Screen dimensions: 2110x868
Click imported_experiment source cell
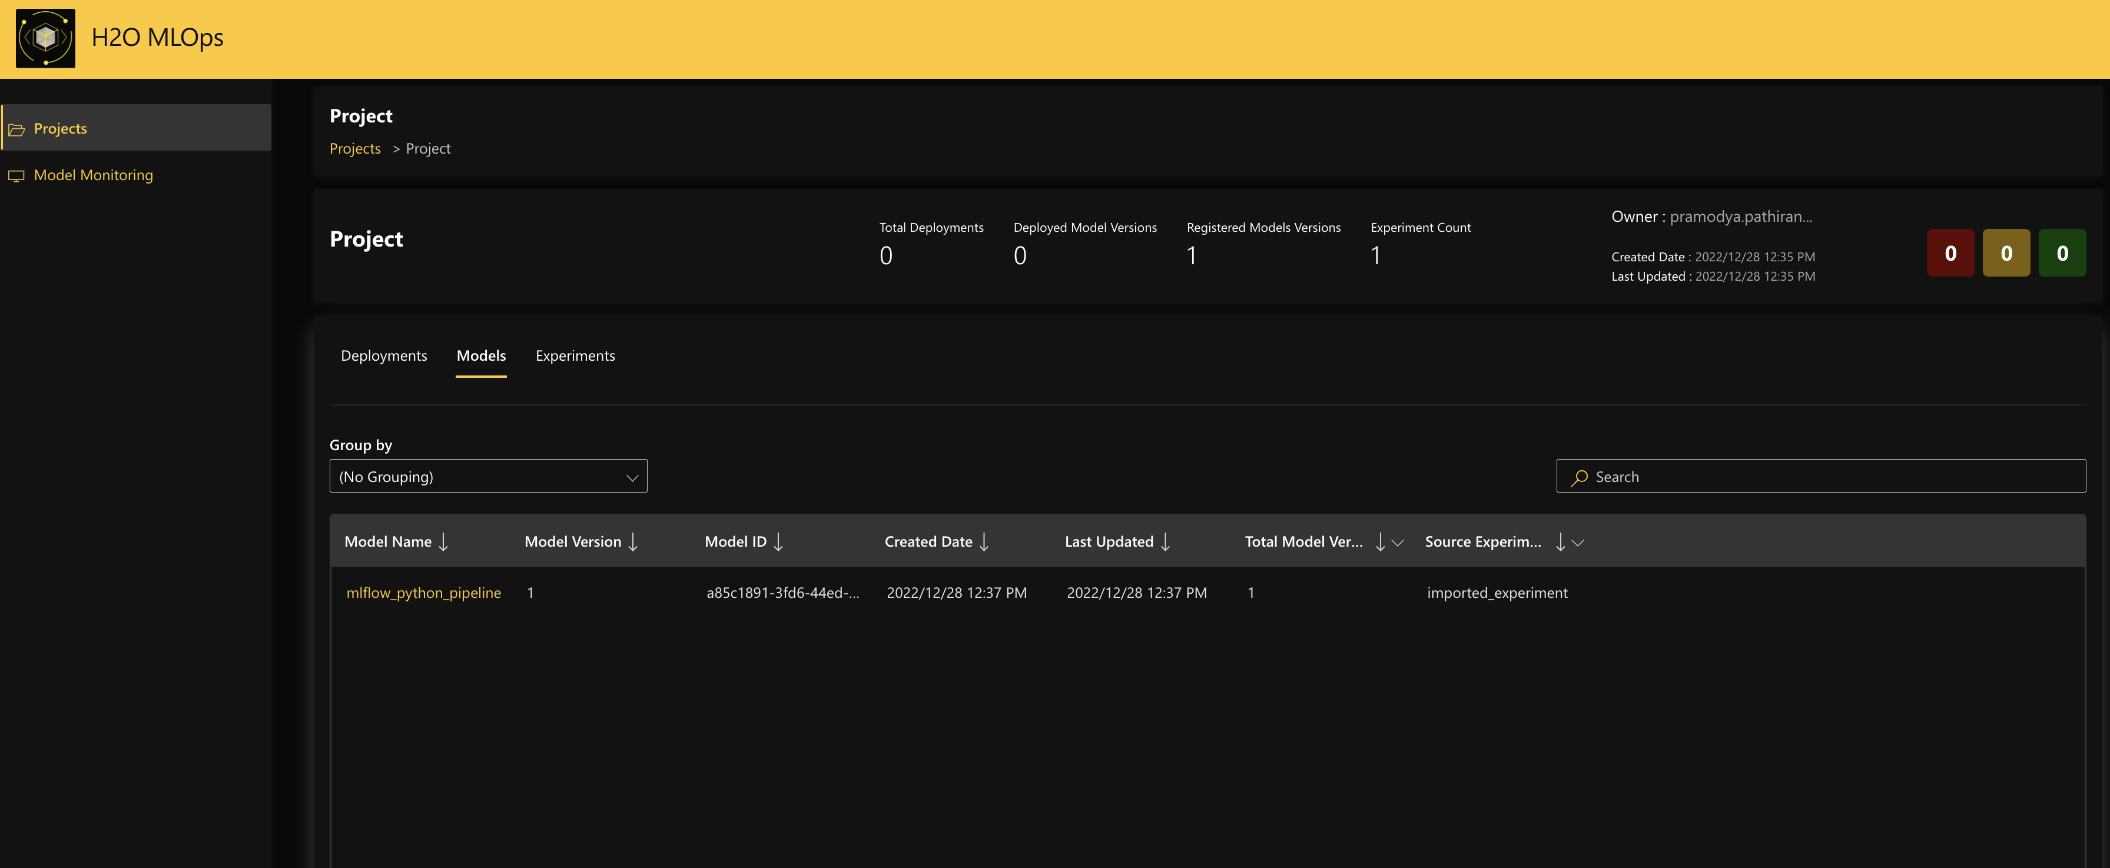pyautogui.click(x=1497, y=593)
